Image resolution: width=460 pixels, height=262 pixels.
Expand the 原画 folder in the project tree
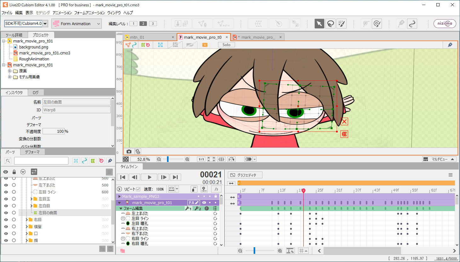pos(10,71)
